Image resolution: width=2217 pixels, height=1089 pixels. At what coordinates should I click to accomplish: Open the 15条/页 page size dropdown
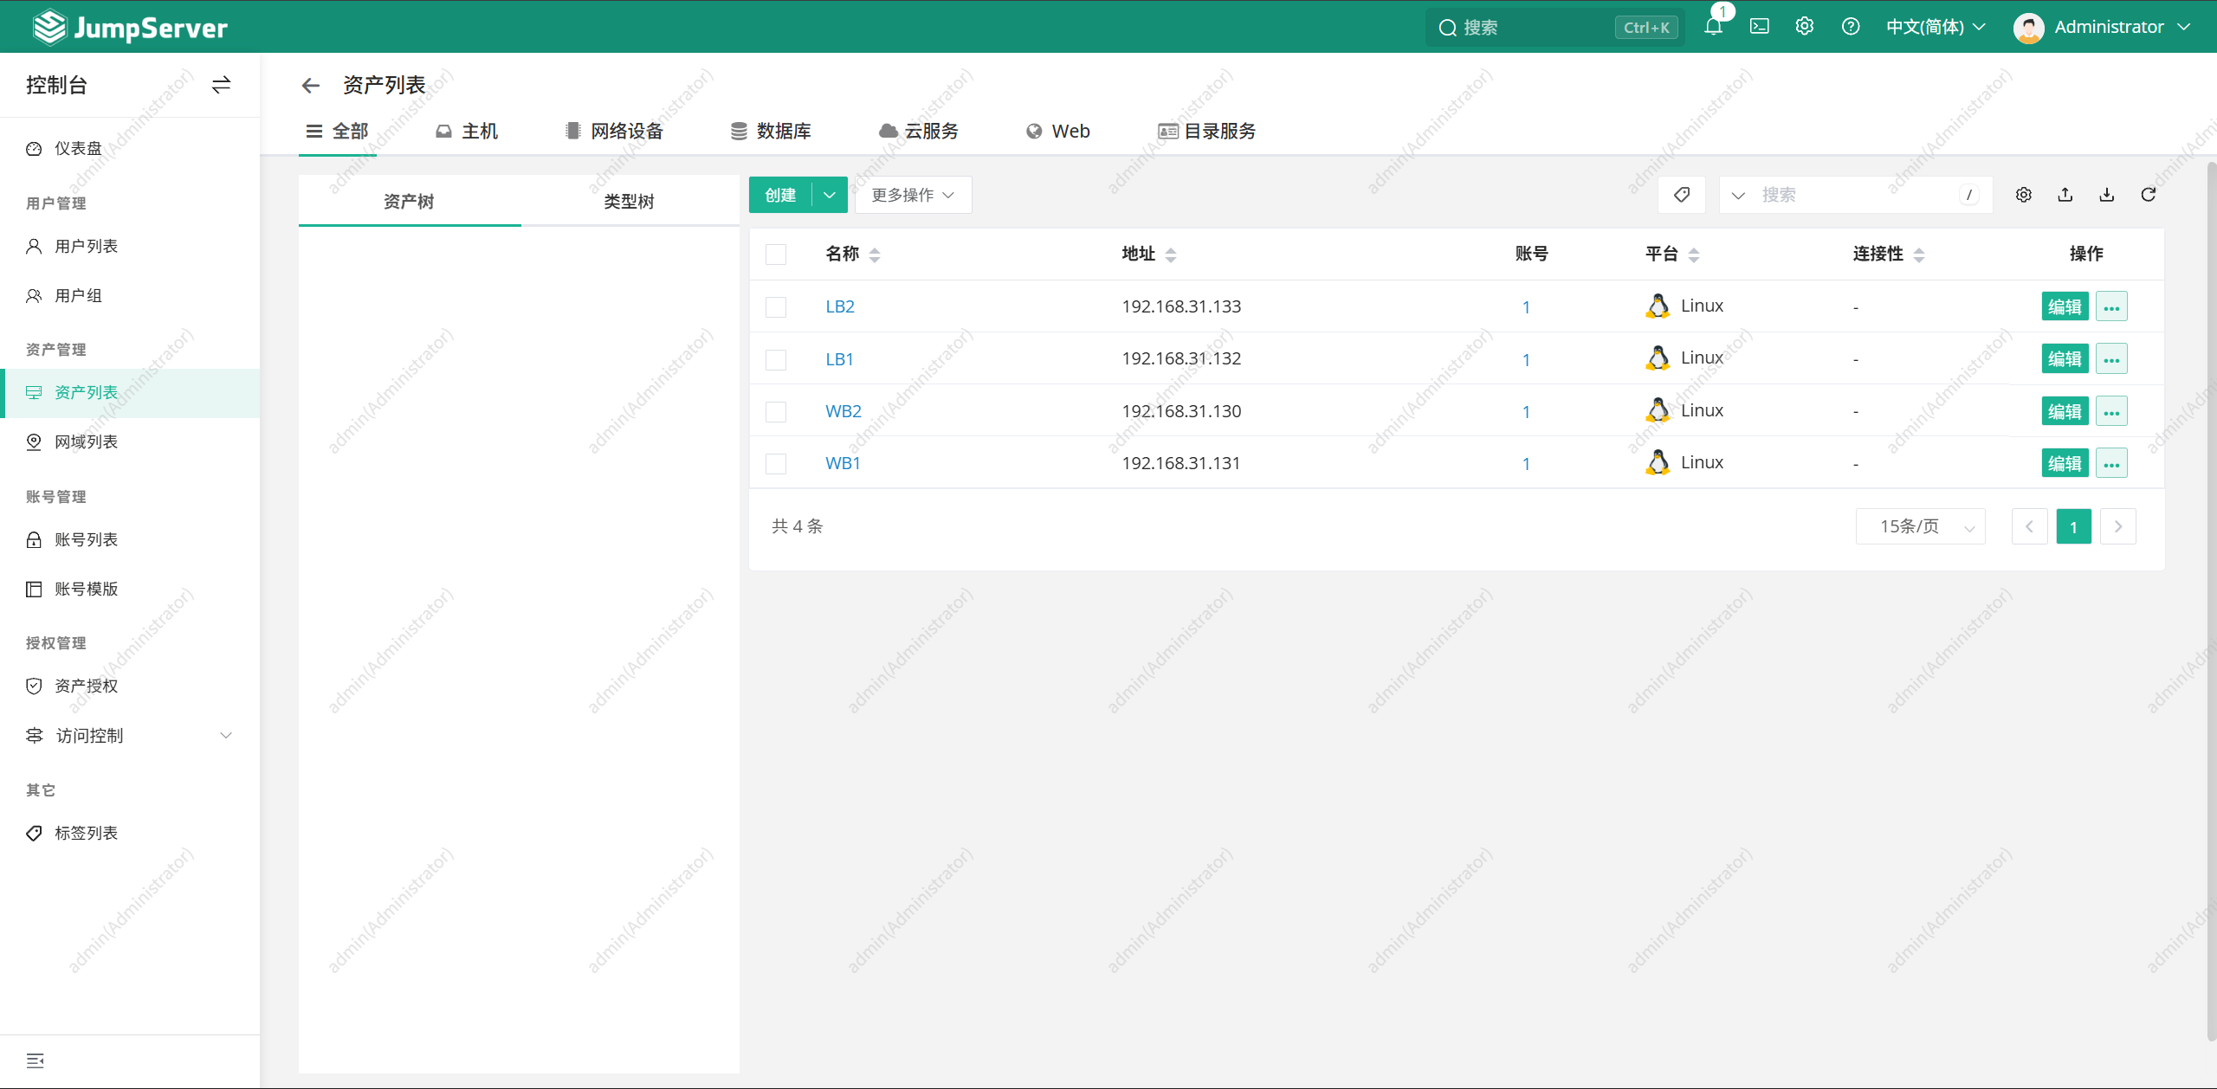click(1921, 526)
